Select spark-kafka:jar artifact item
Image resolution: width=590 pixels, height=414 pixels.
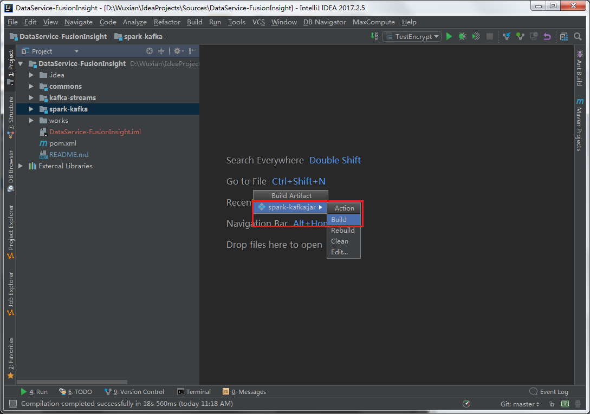(290, 207)
